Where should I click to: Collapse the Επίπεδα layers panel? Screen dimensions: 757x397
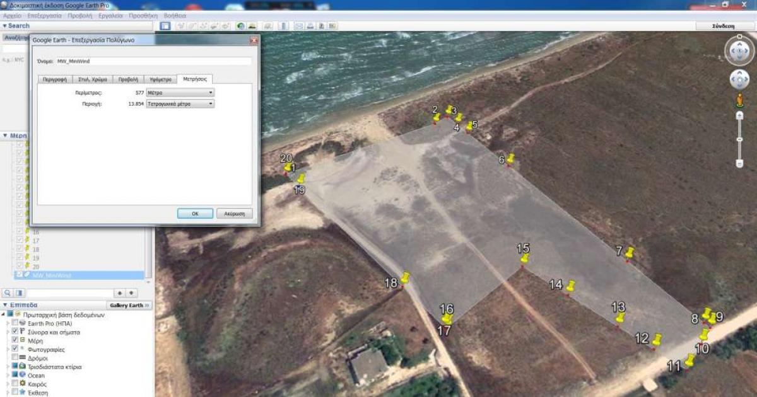5,305
